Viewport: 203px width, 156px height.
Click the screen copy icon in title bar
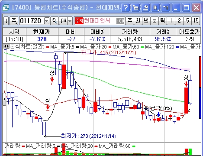click(x=135, y=7)
